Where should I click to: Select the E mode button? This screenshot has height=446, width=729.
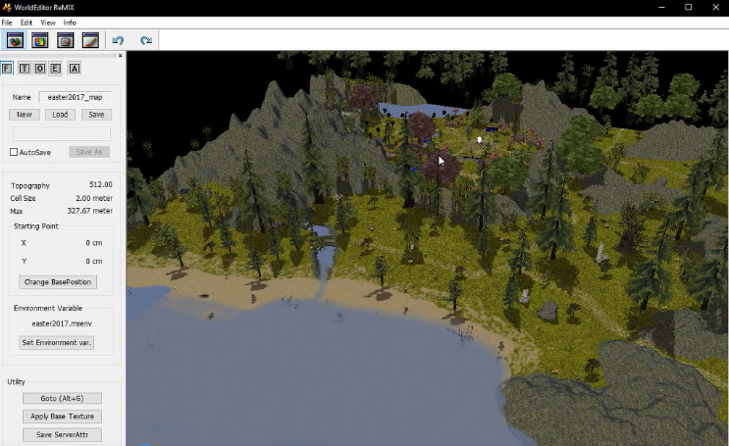[56, 69]
